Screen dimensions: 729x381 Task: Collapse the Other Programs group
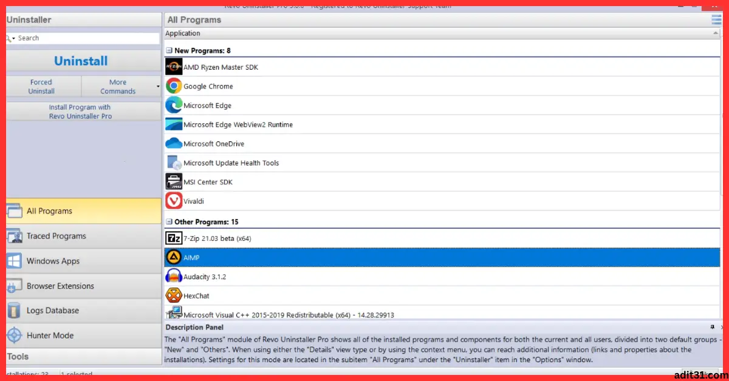pos(169,222)
